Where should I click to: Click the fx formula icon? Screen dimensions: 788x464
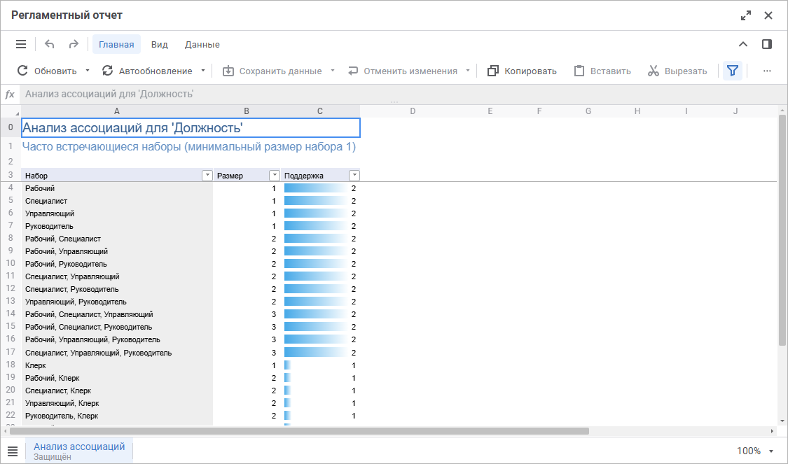(x=10, y=94)
